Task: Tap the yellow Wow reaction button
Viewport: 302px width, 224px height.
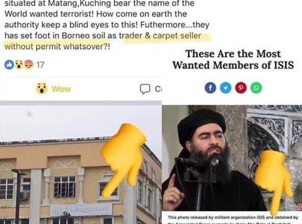Action: (x=53, y=89)
